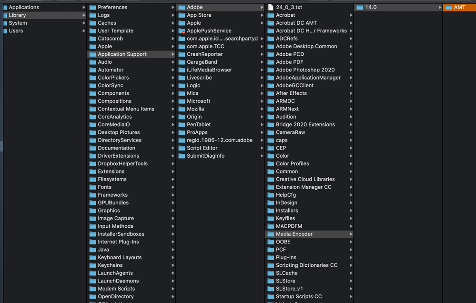
Task: Click the Preferences folder icon
Action: pyautogui.click(x=92, y=7)
